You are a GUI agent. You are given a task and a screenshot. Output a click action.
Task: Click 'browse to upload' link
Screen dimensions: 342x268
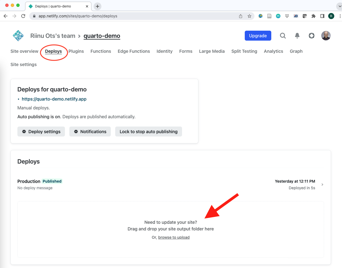coord(174,237)
